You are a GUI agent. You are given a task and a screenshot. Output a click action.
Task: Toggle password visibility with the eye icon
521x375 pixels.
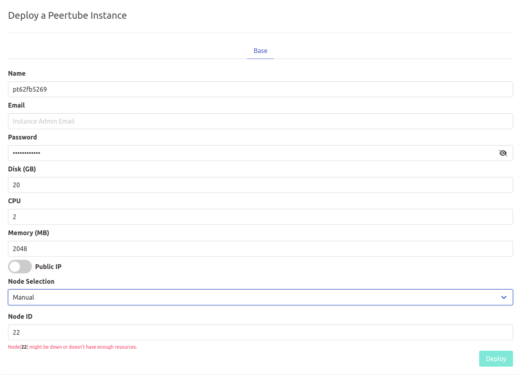point(503,153)
